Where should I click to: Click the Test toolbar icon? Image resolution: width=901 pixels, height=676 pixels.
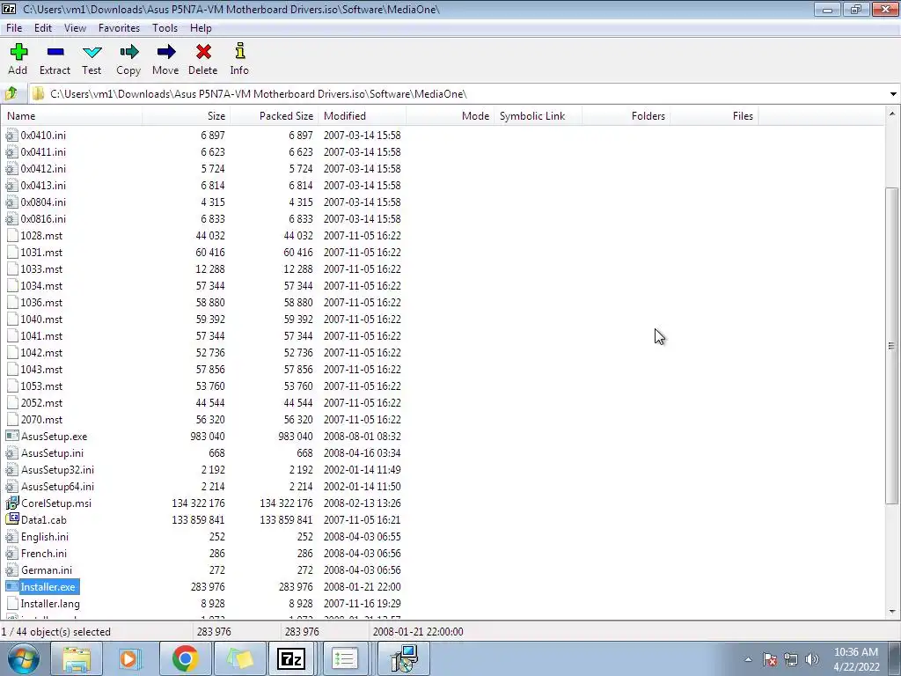92,52
